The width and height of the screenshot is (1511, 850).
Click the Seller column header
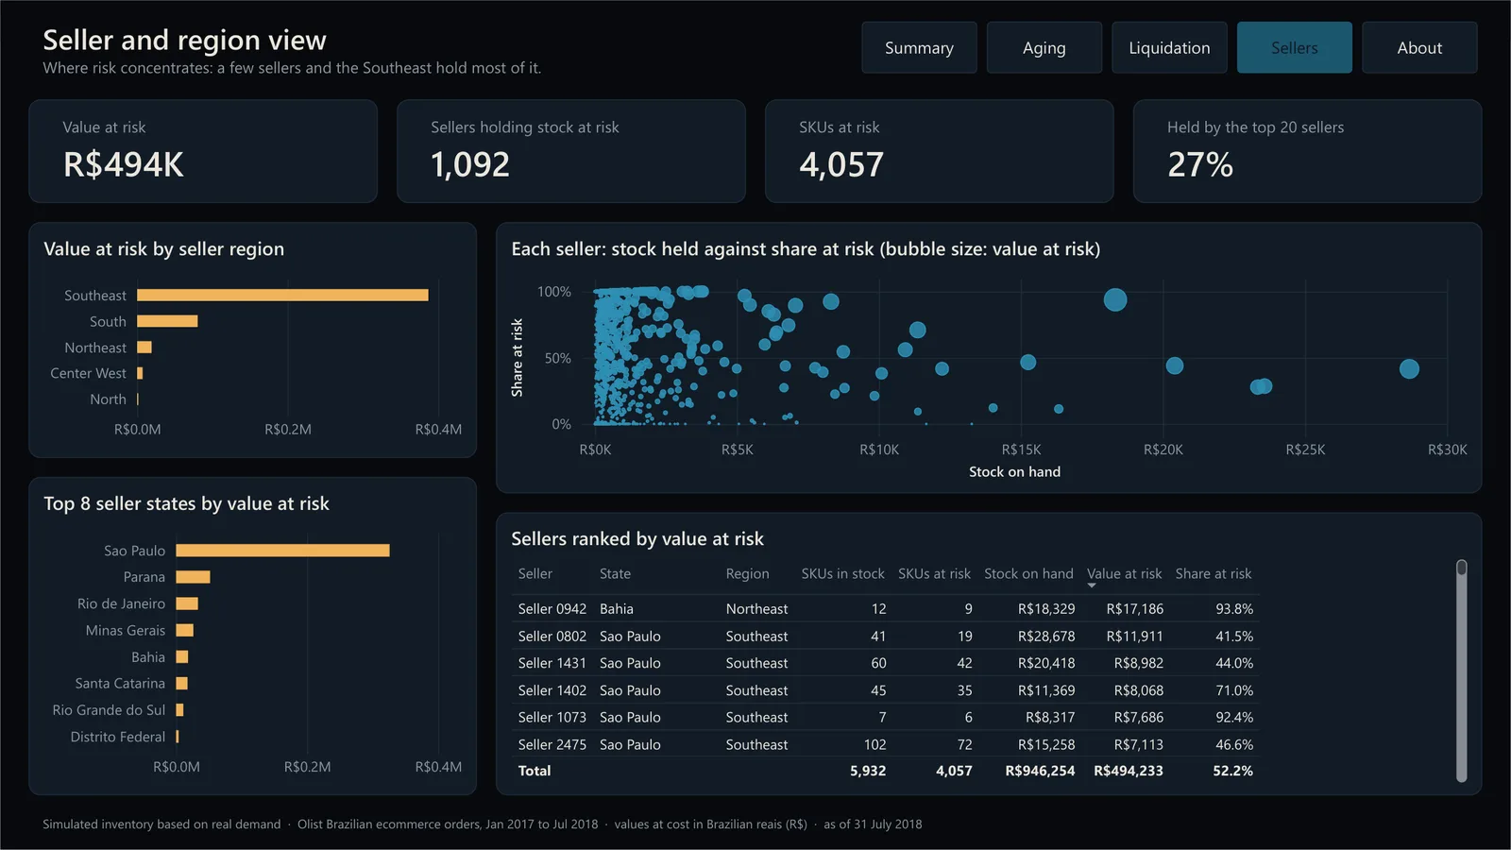[535, 573]
